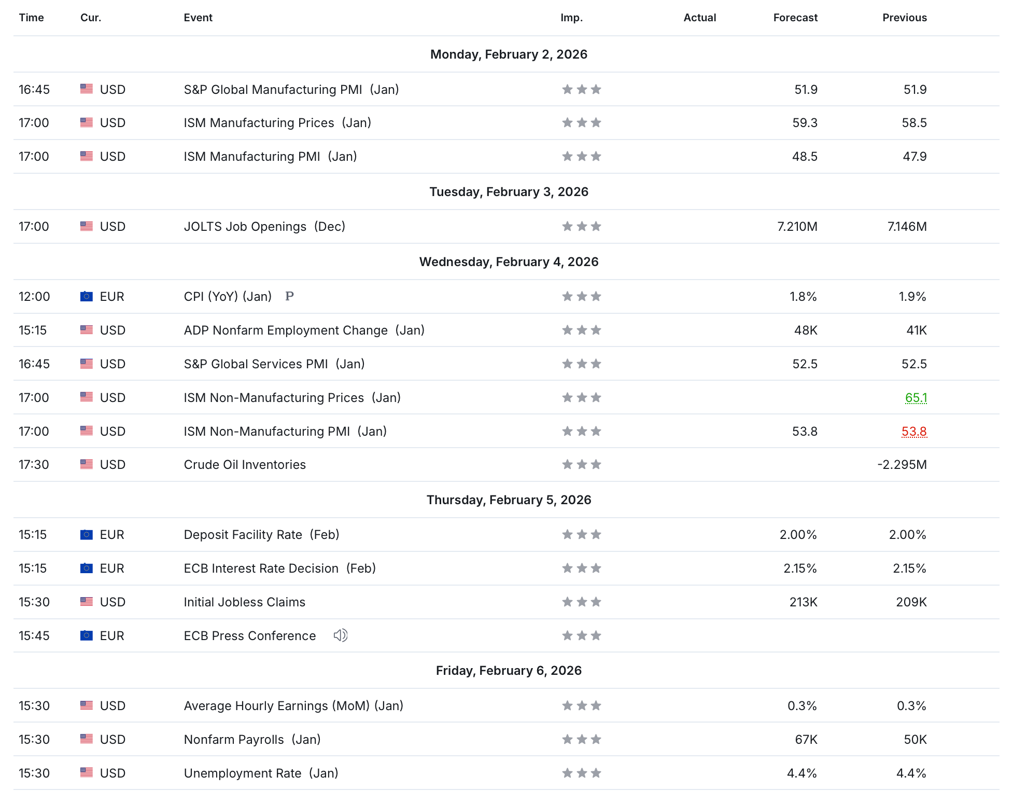Click the importance stars in the Unemployment Rate row

coord(581,773)
